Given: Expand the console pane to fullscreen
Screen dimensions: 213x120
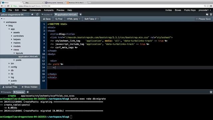Looking at the screenshot, I should 211,92.
